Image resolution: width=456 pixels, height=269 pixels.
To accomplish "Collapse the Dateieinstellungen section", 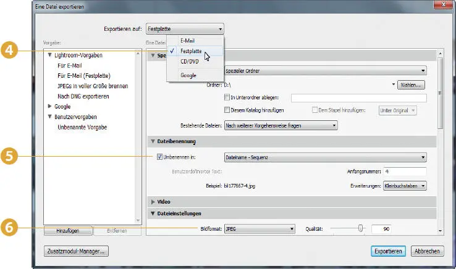I will pyautogui.click(x=153, y=213).
